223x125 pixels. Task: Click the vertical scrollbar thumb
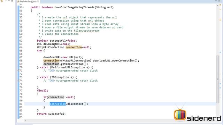(x=218, y=80)
